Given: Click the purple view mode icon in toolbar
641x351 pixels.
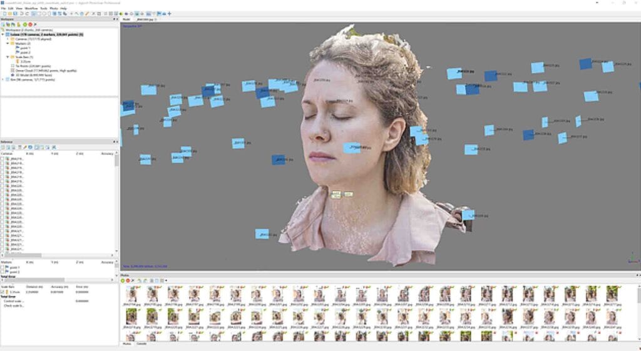Looking at the screenshot, I should (x=126, y=14).
